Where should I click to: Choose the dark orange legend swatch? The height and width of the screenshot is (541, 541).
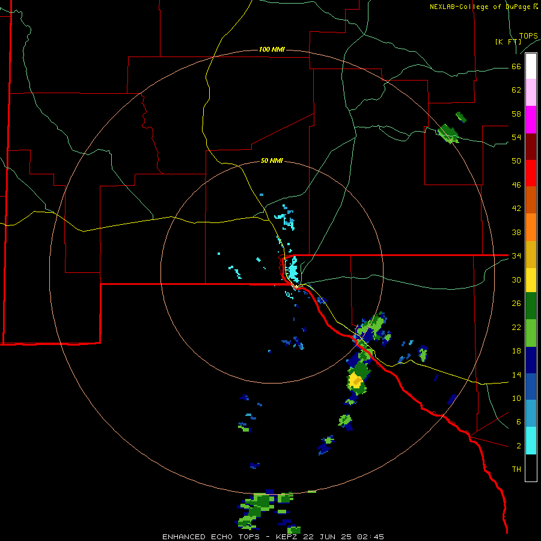[531, 200]
